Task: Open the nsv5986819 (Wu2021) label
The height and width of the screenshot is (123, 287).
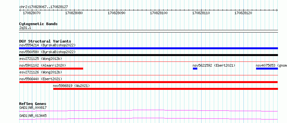Action: 71,86
